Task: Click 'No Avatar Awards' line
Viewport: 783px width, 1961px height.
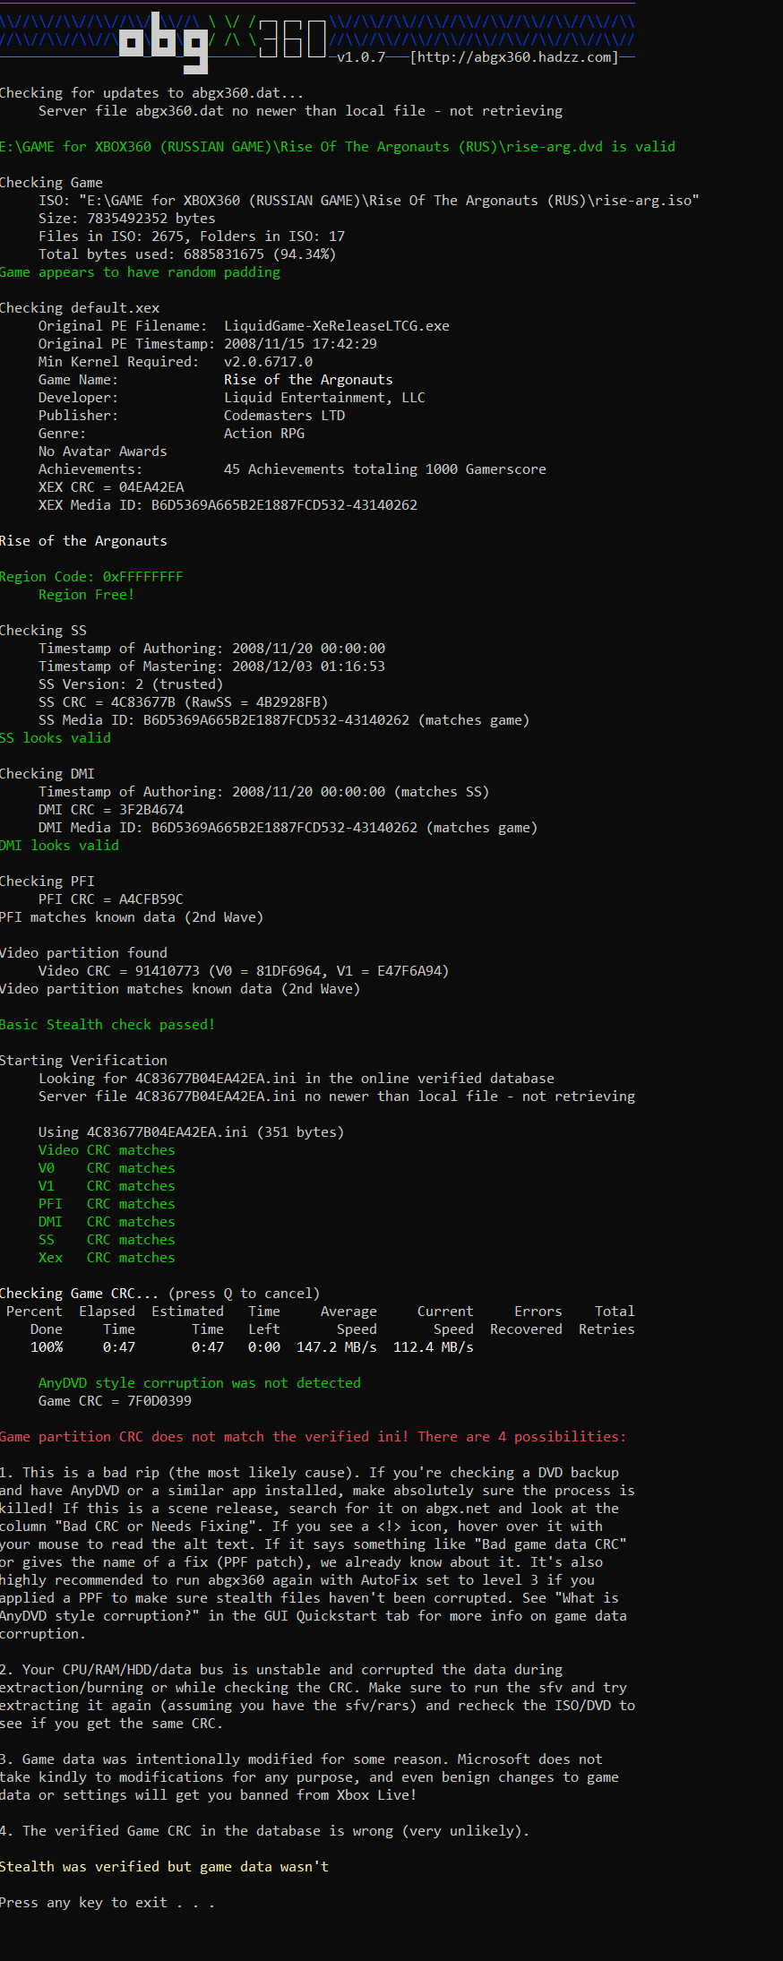Action: click(102, 452)
